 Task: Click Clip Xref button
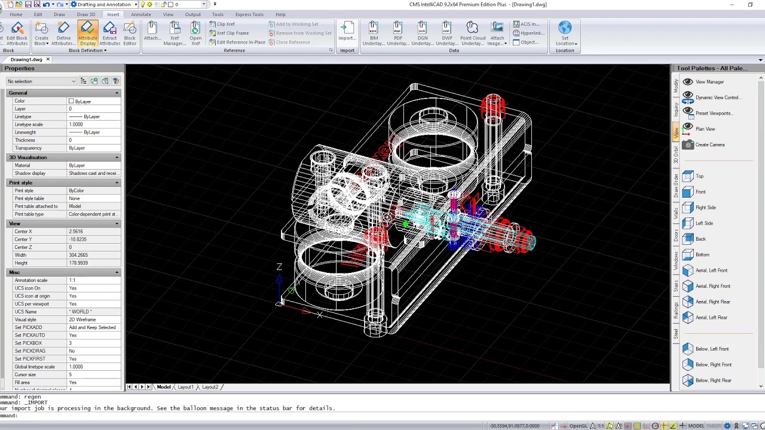222,24
